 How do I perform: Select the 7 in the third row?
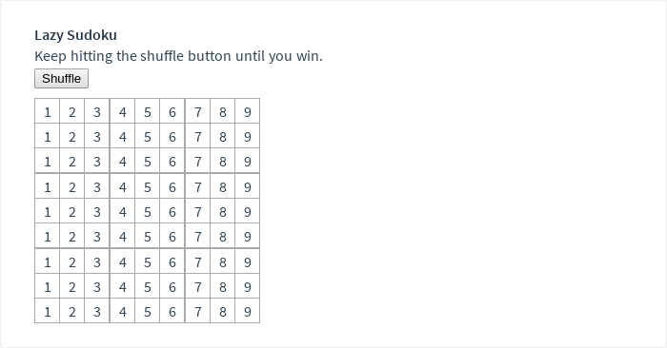click(x=197, y=161)
